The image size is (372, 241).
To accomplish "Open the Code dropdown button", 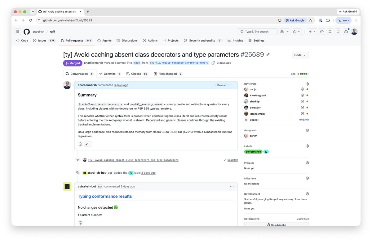I will click(300, 55).
